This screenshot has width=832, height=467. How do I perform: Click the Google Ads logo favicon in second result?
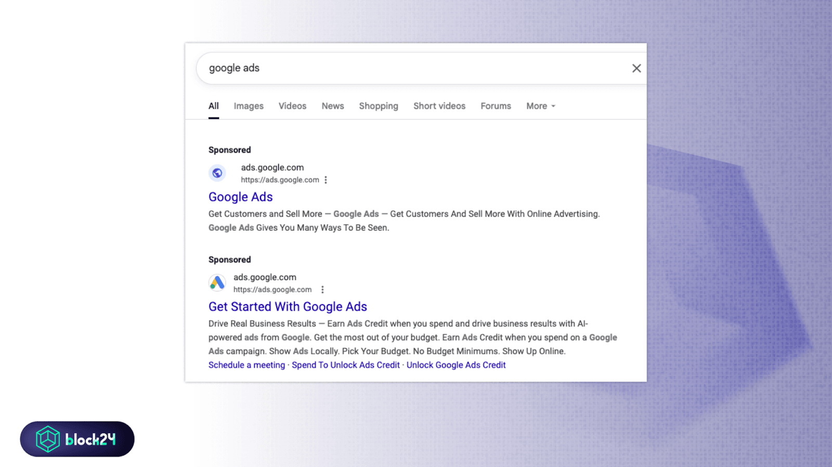217,282
